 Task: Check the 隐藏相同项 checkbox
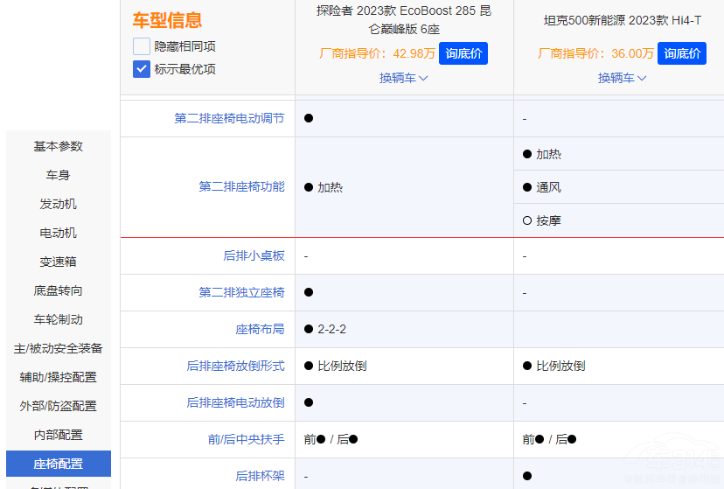[142, 46]
